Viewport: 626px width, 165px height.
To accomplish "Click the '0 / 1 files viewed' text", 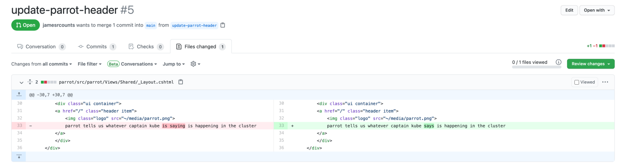I will click(x=530, y=62).
